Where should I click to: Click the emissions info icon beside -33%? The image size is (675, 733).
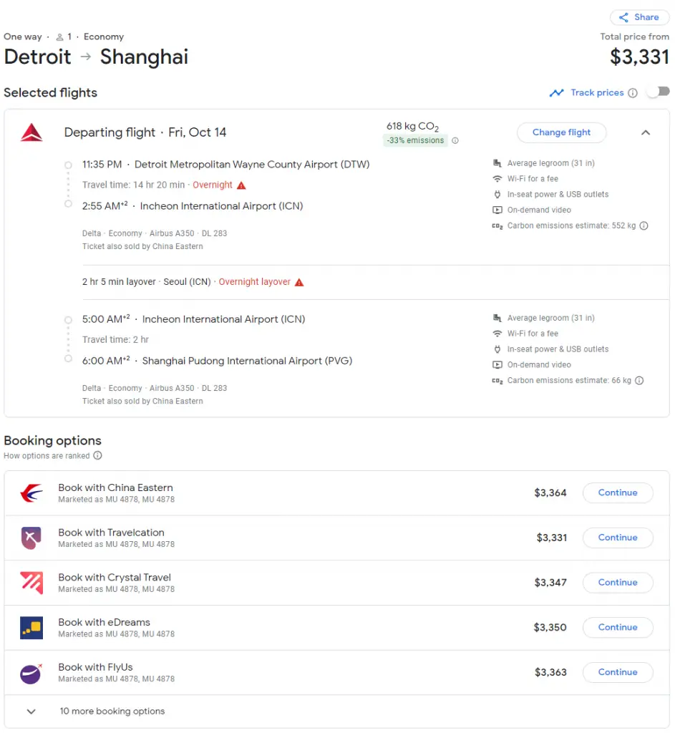coord(455,141)
